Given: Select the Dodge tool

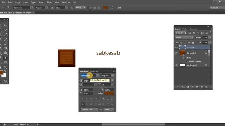Looking at the screenshot, I should [6, 53].
